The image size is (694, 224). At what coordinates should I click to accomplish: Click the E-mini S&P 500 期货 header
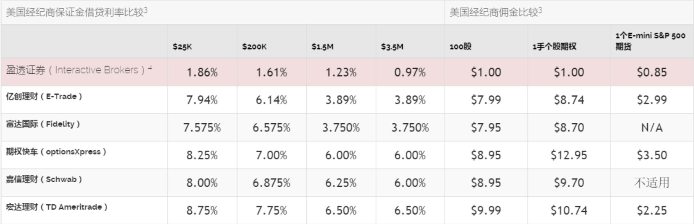pyautogui.click(x=650, y=41)
